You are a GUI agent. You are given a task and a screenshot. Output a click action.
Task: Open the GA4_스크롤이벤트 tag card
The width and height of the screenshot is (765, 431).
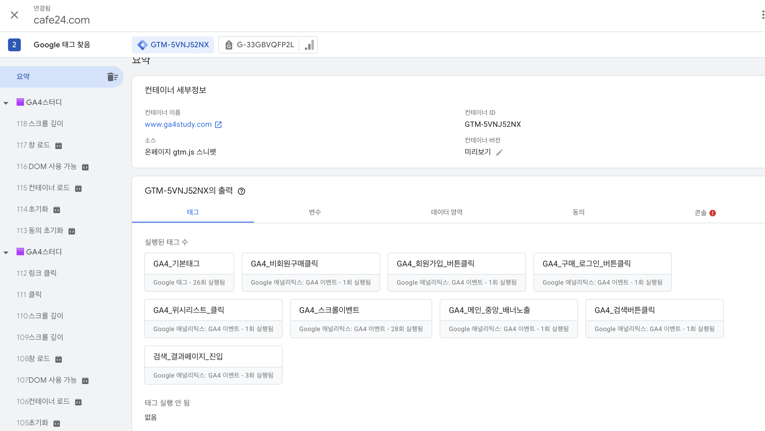[361, 319]
